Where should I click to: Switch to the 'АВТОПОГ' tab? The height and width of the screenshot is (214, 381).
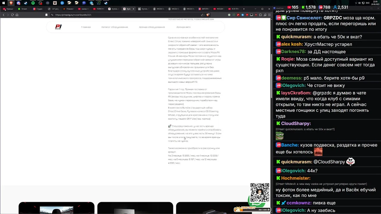[204, 9]
